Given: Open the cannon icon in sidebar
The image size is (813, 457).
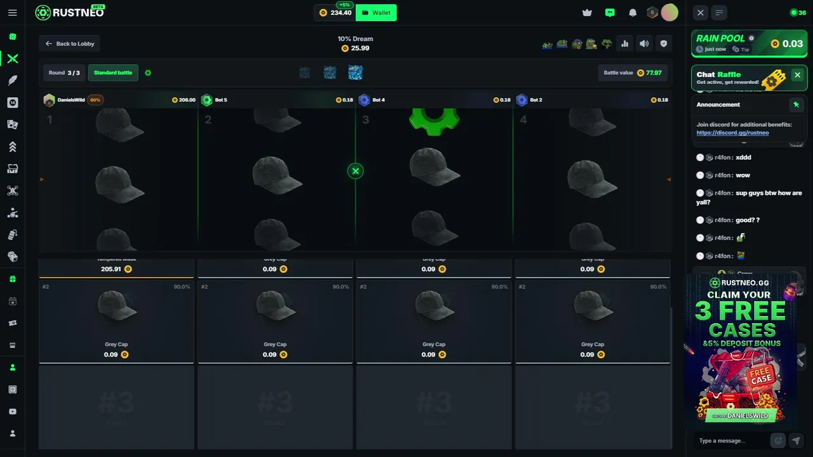Looking at the screenshot, I should 13,213.
